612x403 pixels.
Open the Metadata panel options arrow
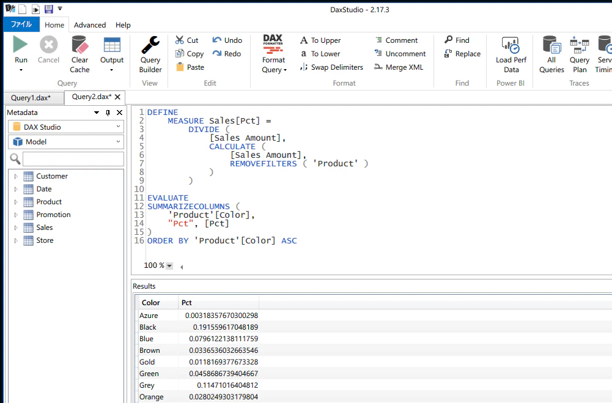(x=97, y=113)
